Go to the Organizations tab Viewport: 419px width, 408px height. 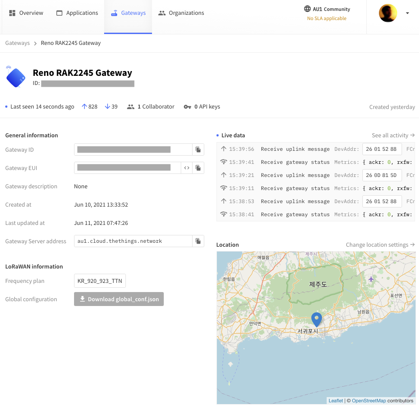(181, 13)
